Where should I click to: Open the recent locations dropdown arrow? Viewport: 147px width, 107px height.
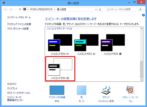tap(16, 9)
